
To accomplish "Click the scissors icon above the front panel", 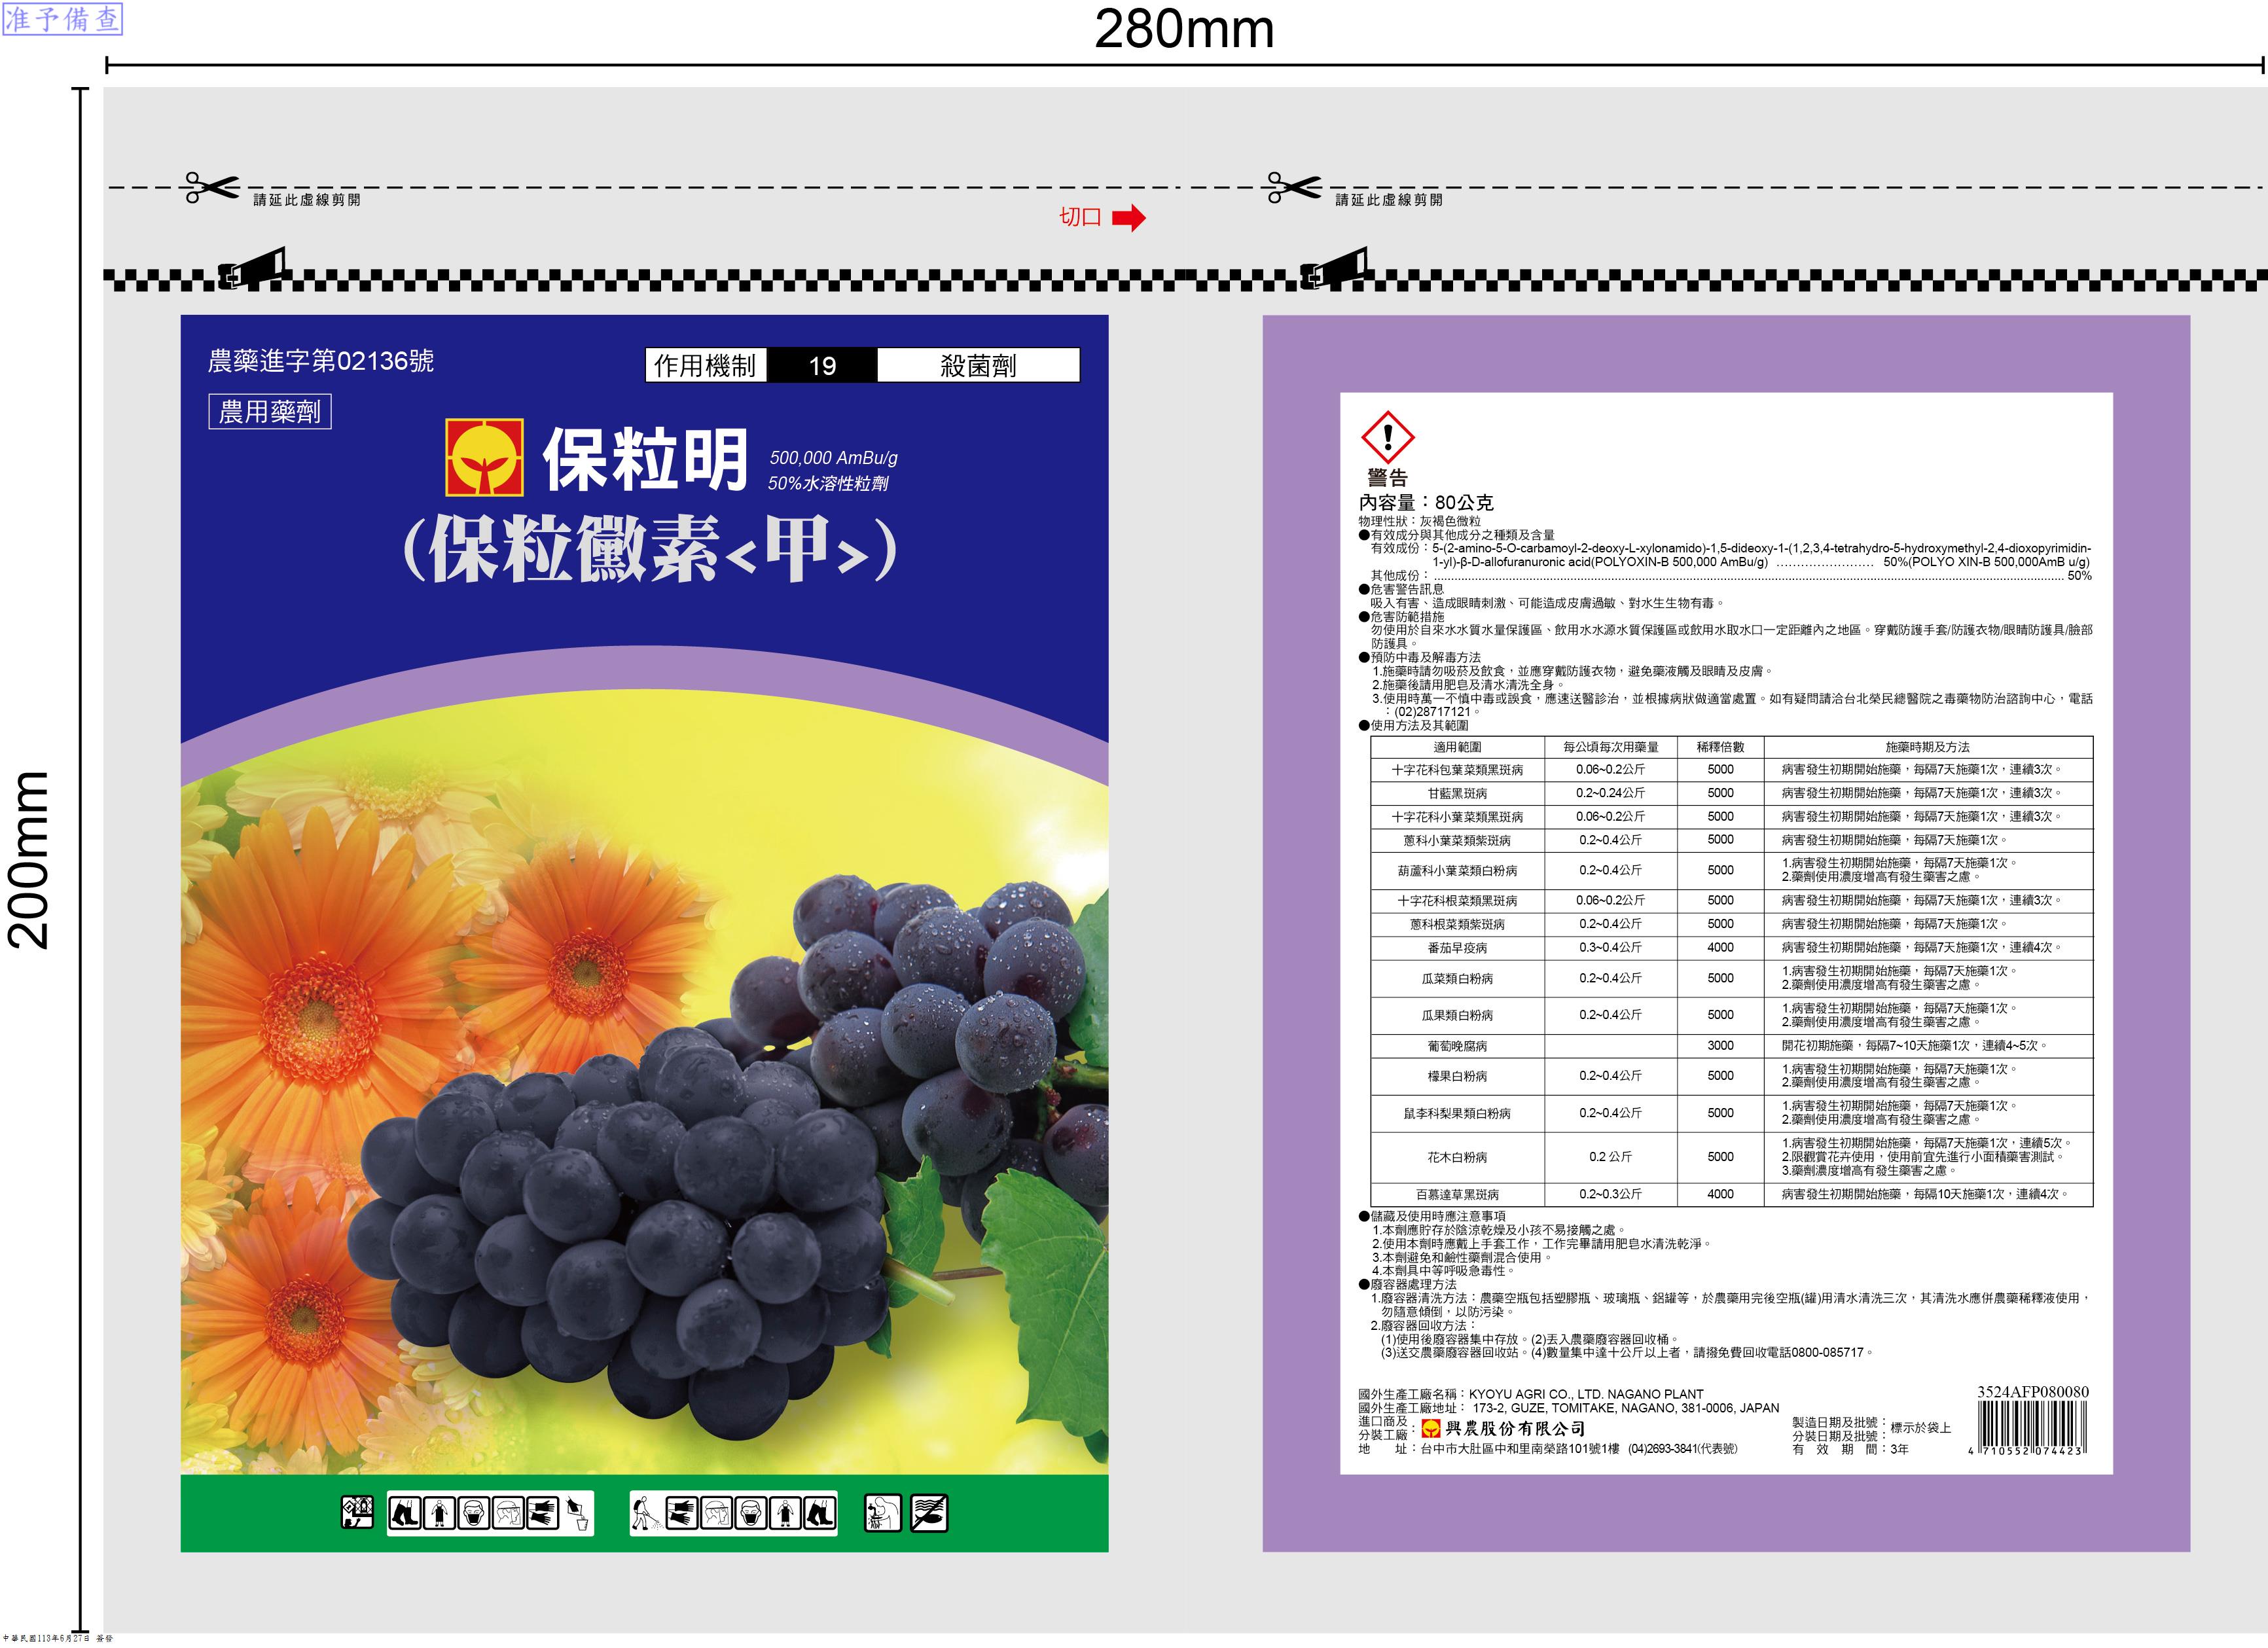I will (212, 187).
